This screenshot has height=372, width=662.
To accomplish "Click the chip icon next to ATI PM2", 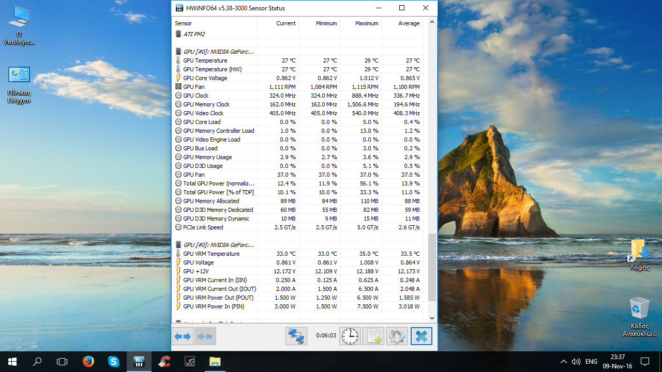I will pos(178,34).
